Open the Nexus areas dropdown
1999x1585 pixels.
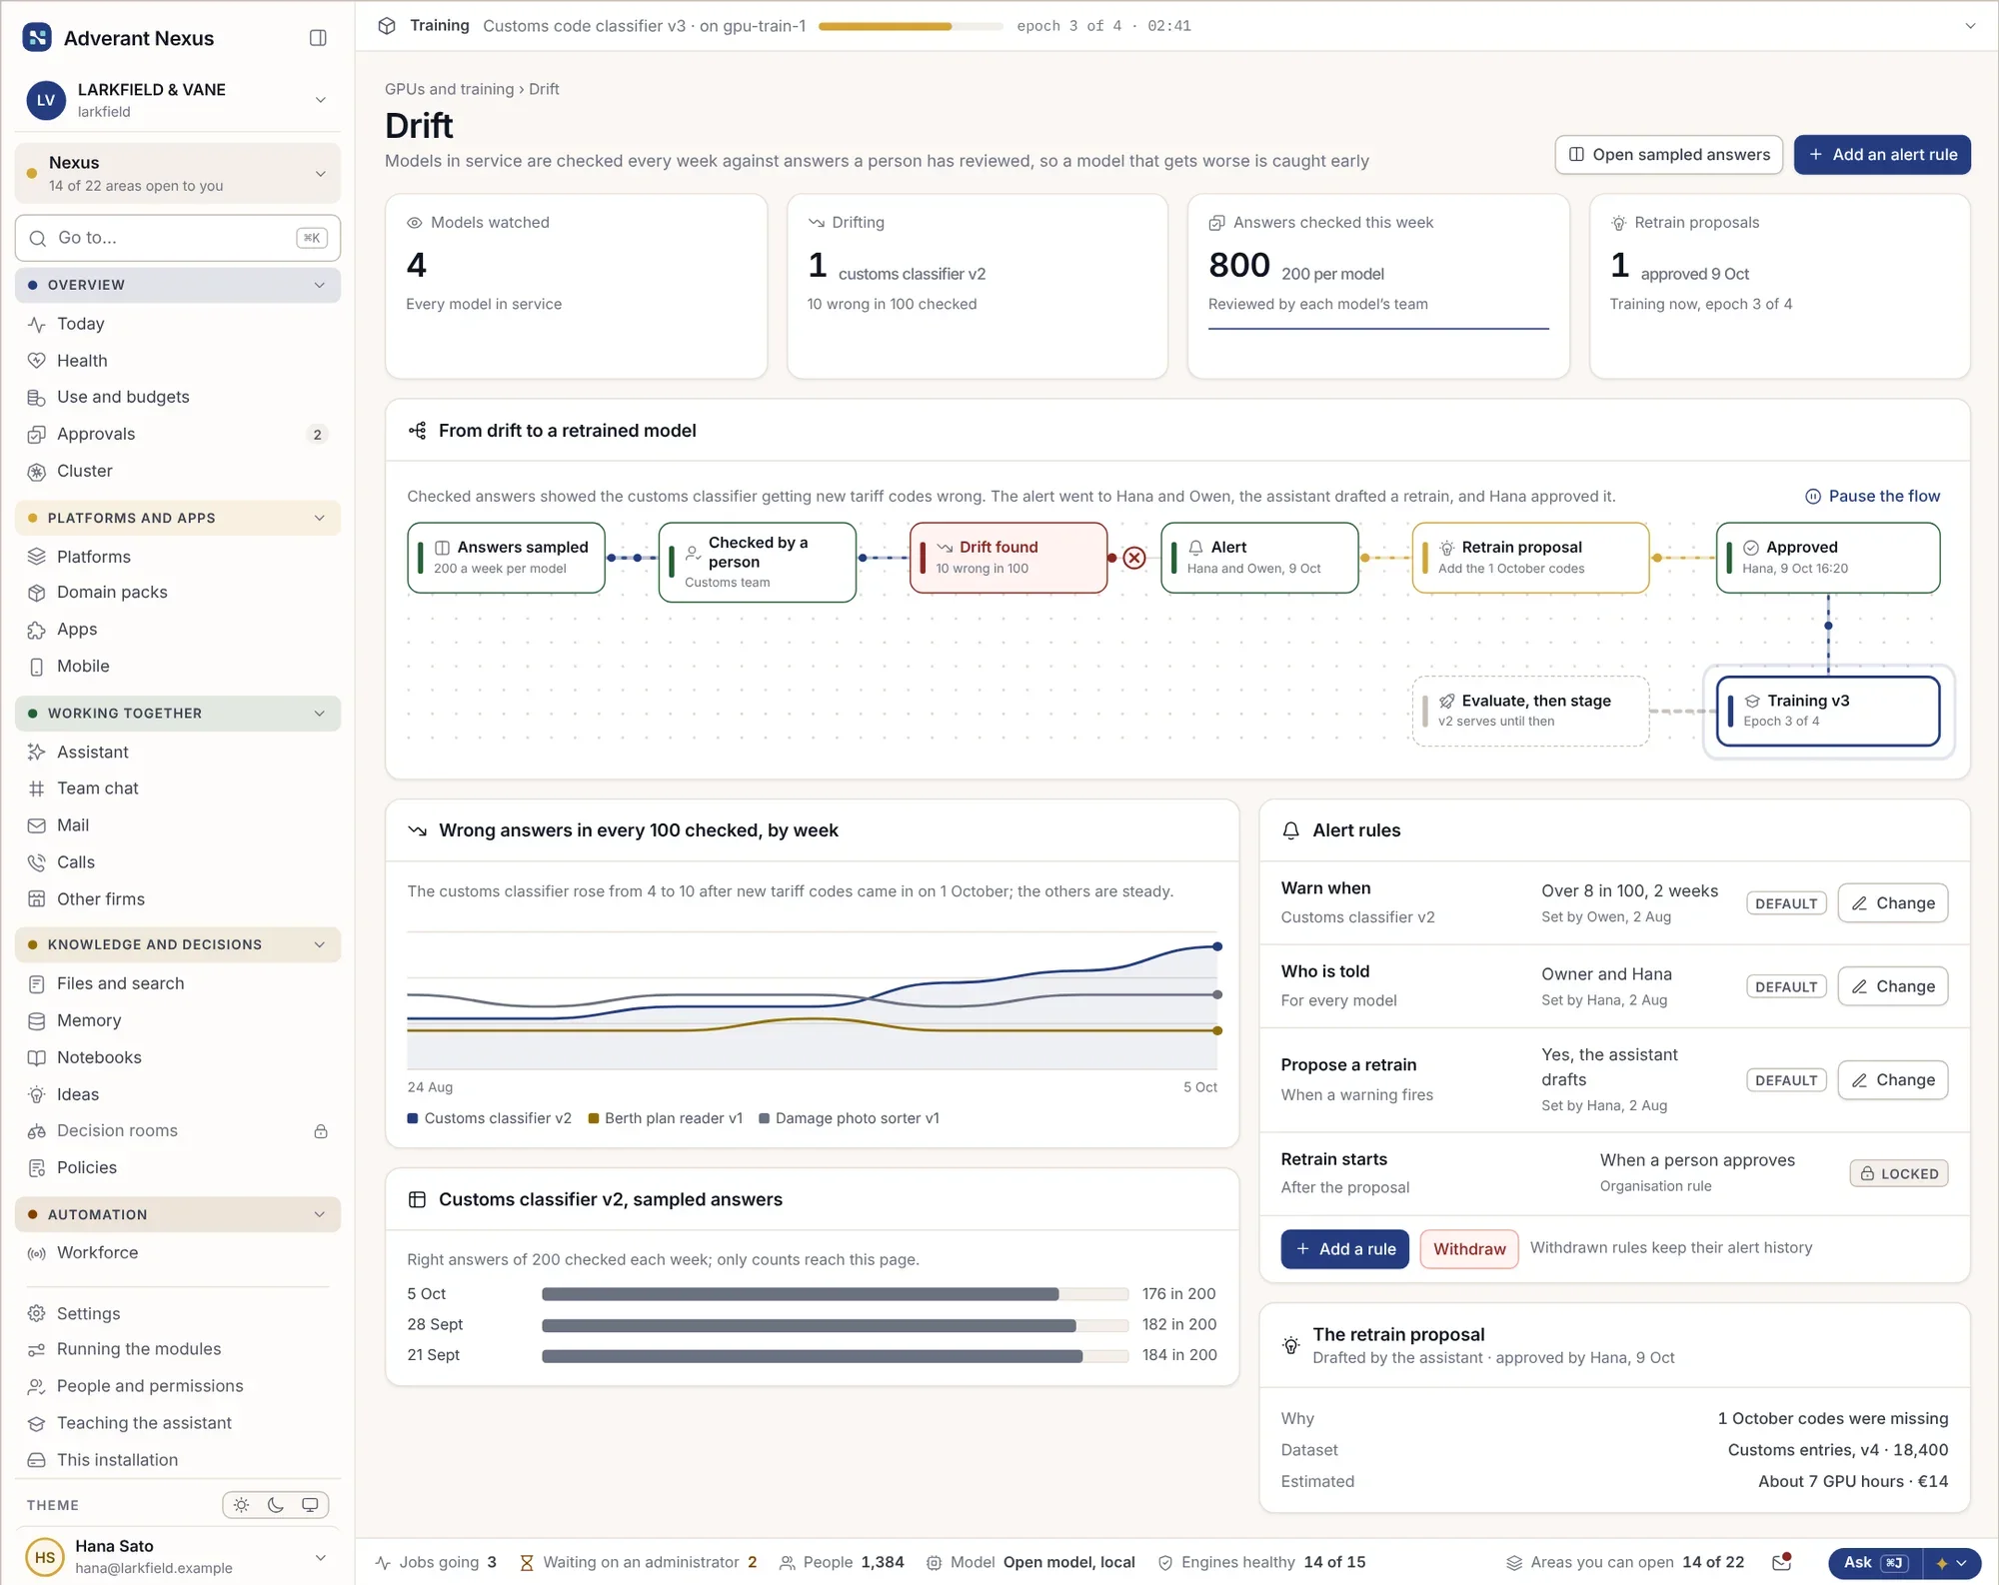tap(178, 173)
